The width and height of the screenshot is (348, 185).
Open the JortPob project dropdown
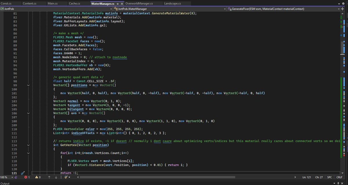pyautogui.click(x=111, y=9)
